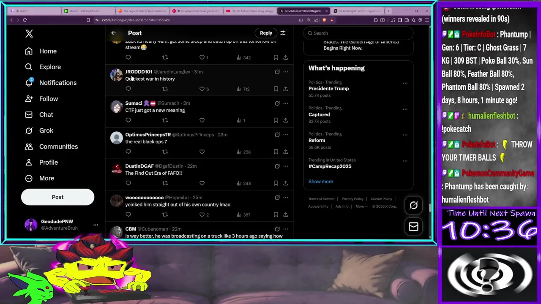
Task: Repost JRODDD101's comment
Action: pos(165,89)
